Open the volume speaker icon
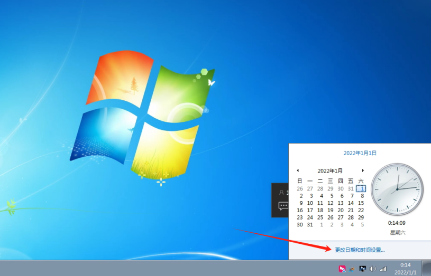 click(373, 269)
